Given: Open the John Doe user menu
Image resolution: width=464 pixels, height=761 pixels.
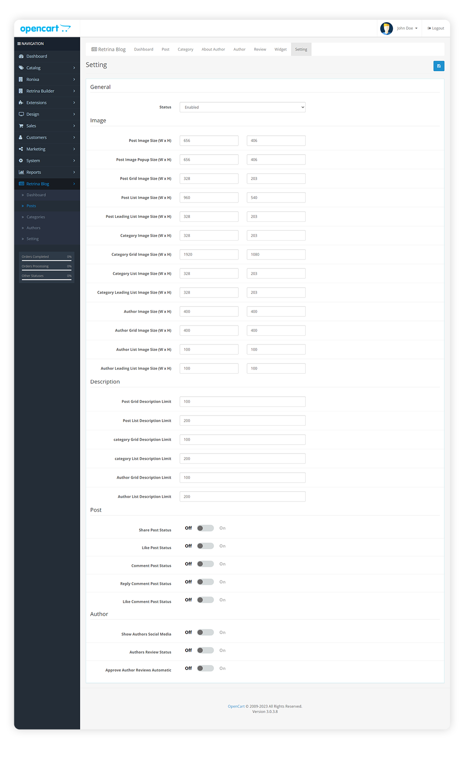Looking at the screenshot, I should tap(407, 28).
